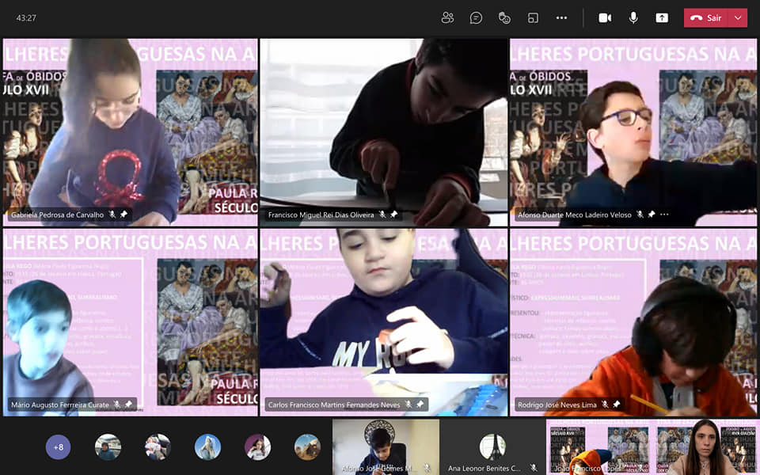The image size is (760, 475).
Task: Open the reactions and raise hand menu
Action: click(x=504, y=17)
